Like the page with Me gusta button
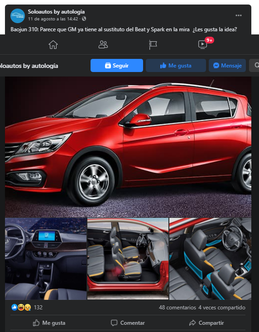 coord(176,65)
